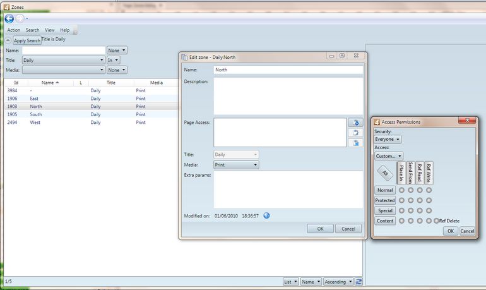This screenshot has height=290, width=486.
Task: Open the Ascending sort order dropdown
Action: (x=338, y=282)
